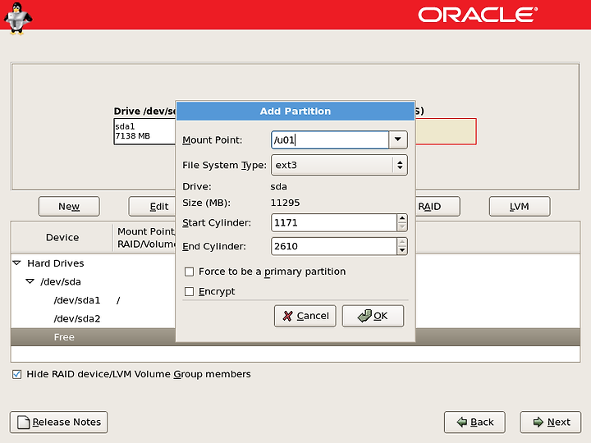This screenshot has width=591, height=443.
Task: Click the Tux penguin logo icon
Action: tap(17, 18)
